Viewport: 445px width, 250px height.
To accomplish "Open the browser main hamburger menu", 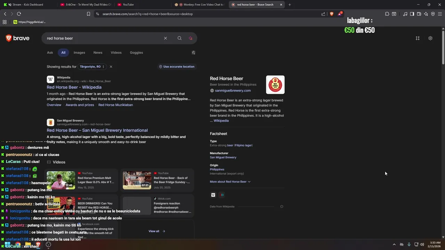I will pos(440,14).
